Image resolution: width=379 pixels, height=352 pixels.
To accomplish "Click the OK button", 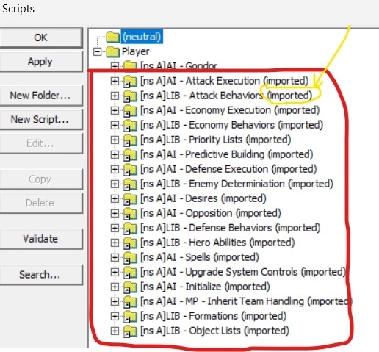I will (41, 37).
